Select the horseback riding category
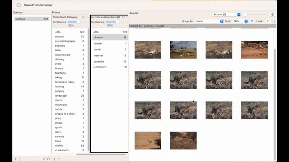 (x=69, y=82)
